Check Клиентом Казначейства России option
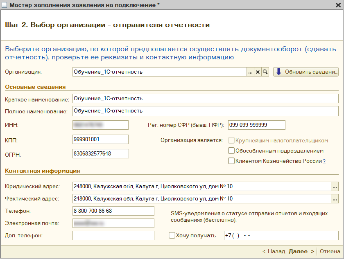 click(x=231, y=161)
